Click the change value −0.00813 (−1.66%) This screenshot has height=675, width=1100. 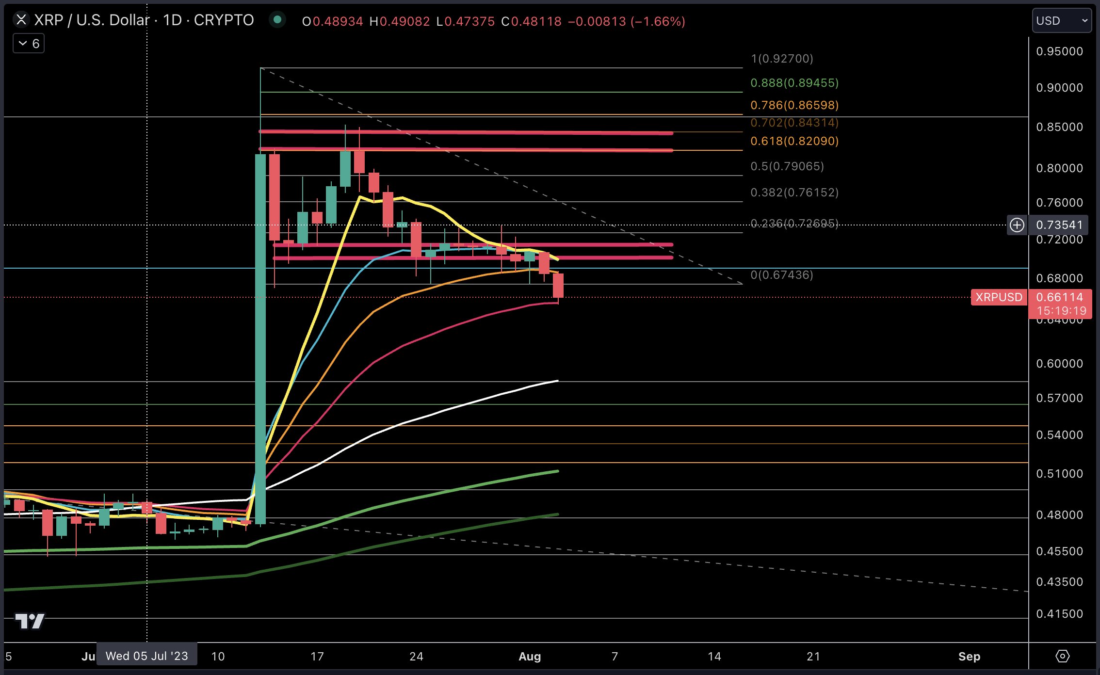(x=627, y=21)
